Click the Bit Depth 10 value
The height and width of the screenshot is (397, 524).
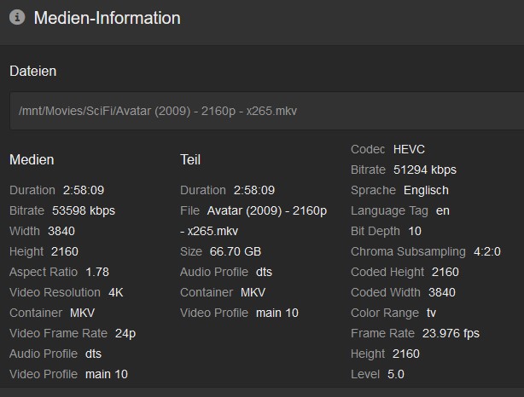tap(415, 231)
